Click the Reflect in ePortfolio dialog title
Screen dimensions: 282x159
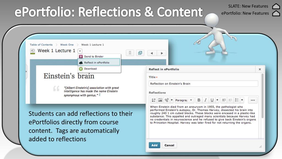pos(164,69)
